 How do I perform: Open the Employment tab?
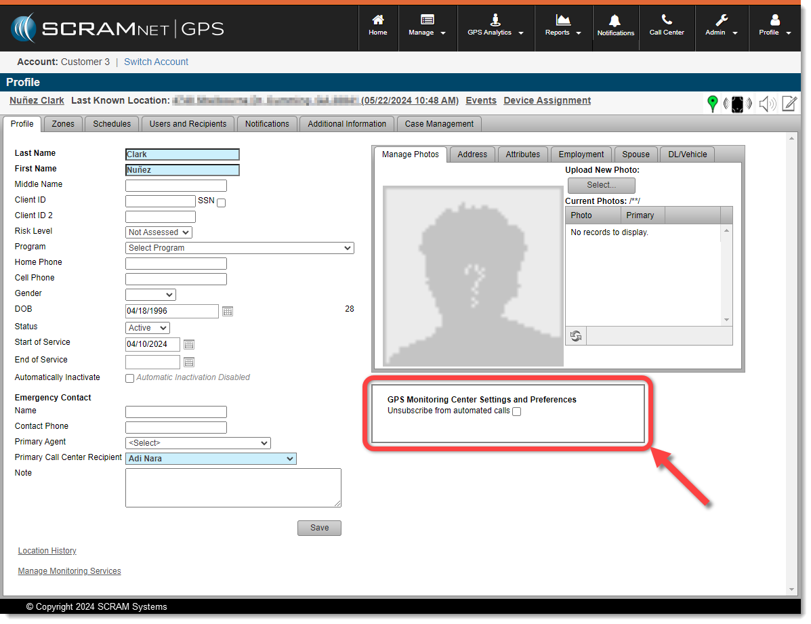point(581,154)
